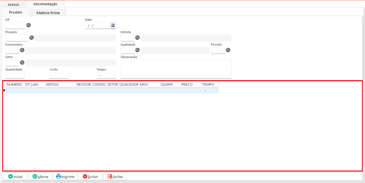Click the Defeito search magnifier icon
The width and height of the screenshot is (365, 183).
click(x=137, y=38)
